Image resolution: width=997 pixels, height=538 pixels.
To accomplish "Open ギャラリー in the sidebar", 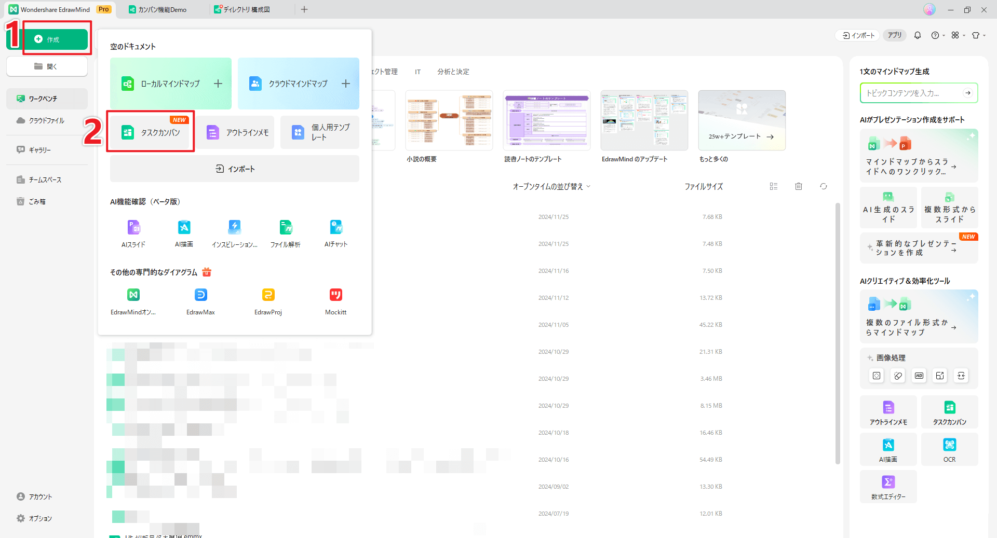I will pos(47,150).
